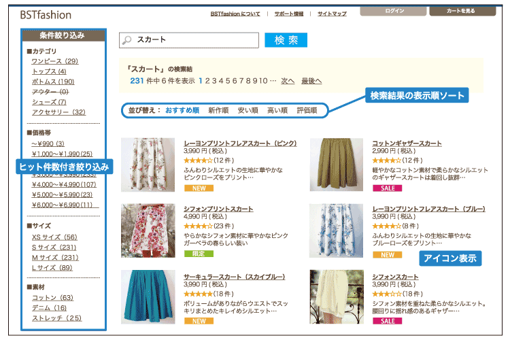
Task: Filter price range ¥5,000～¥5,990 (23)
Action: coord(62,195)
